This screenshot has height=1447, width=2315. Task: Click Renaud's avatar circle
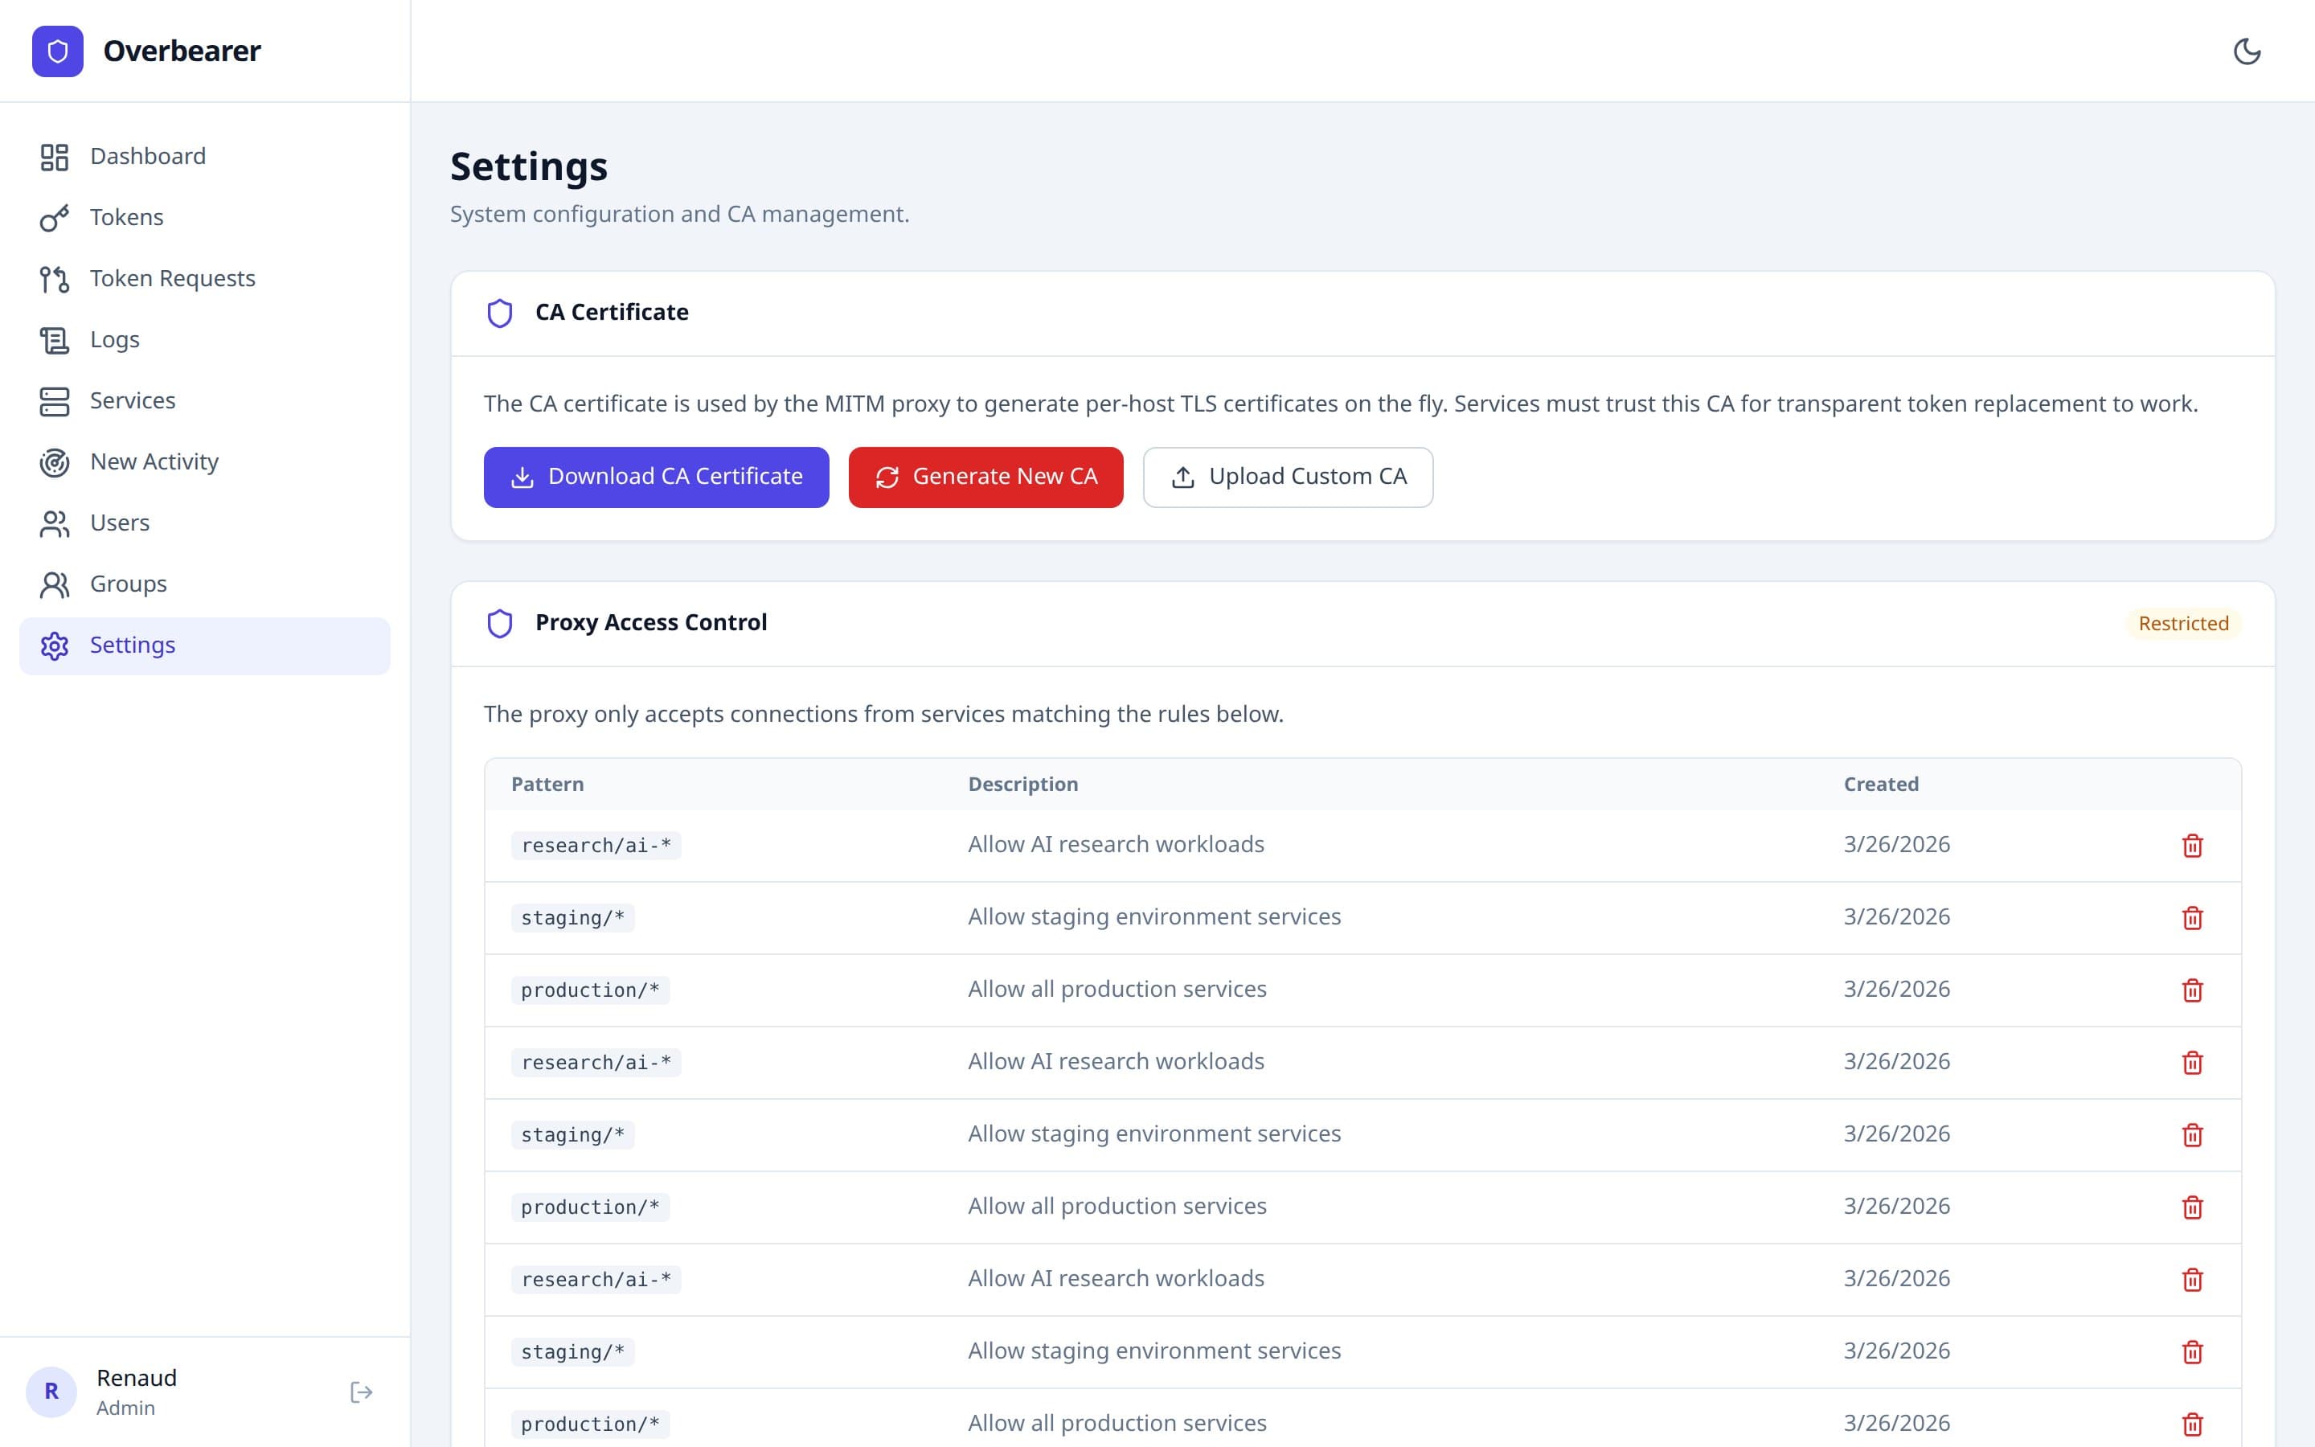52,1392
